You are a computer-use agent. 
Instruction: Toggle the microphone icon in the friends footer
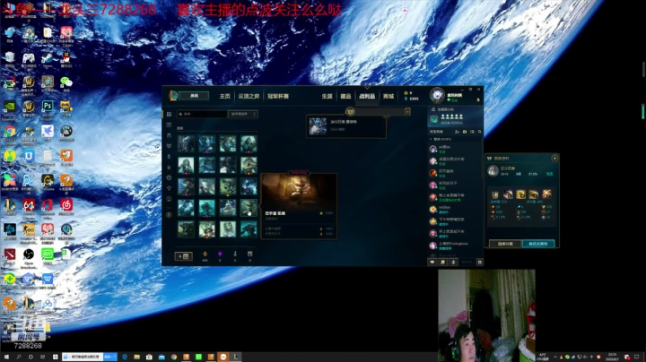[453, 262]
